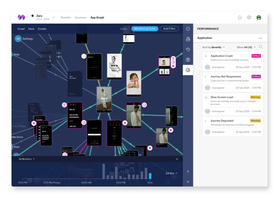
Task: Open the View menu
Action: pyautogui.click(x=31, y=29)
